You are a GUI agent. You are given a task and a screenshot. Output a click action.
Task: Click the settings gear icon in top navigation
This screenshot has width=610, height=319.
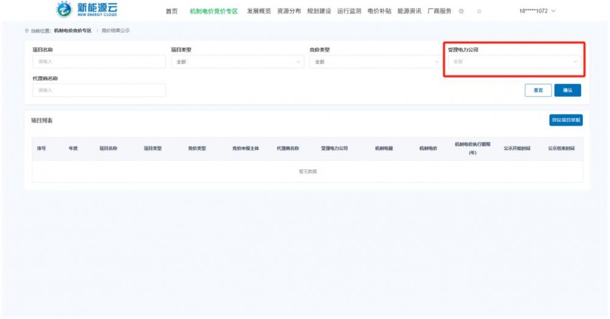[x=461, y=12]
